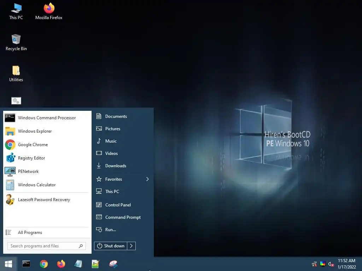Open This PC desktop icon
Image resolution: width=362 pixels, height=271 pixels.
click(x=16, y=12)
